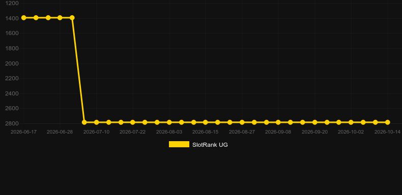Click the 2026-10-14 x-axis label
Image resolution: width=402 pixels, height=195 pixels.
point(387,132)
